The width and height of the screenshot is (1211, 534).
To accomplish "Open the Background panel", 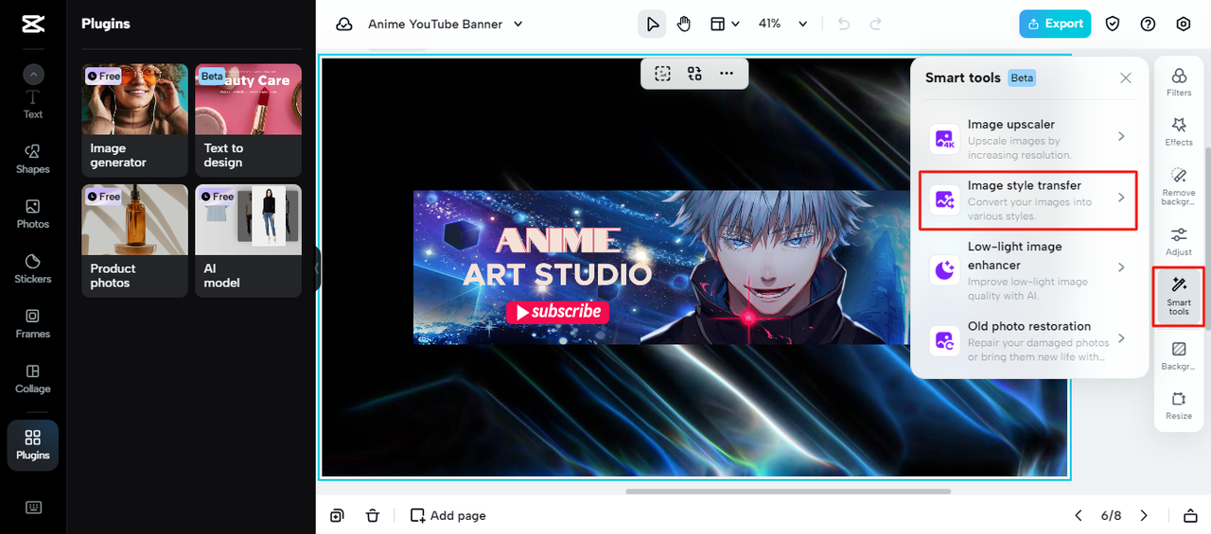I will 1179,356.
